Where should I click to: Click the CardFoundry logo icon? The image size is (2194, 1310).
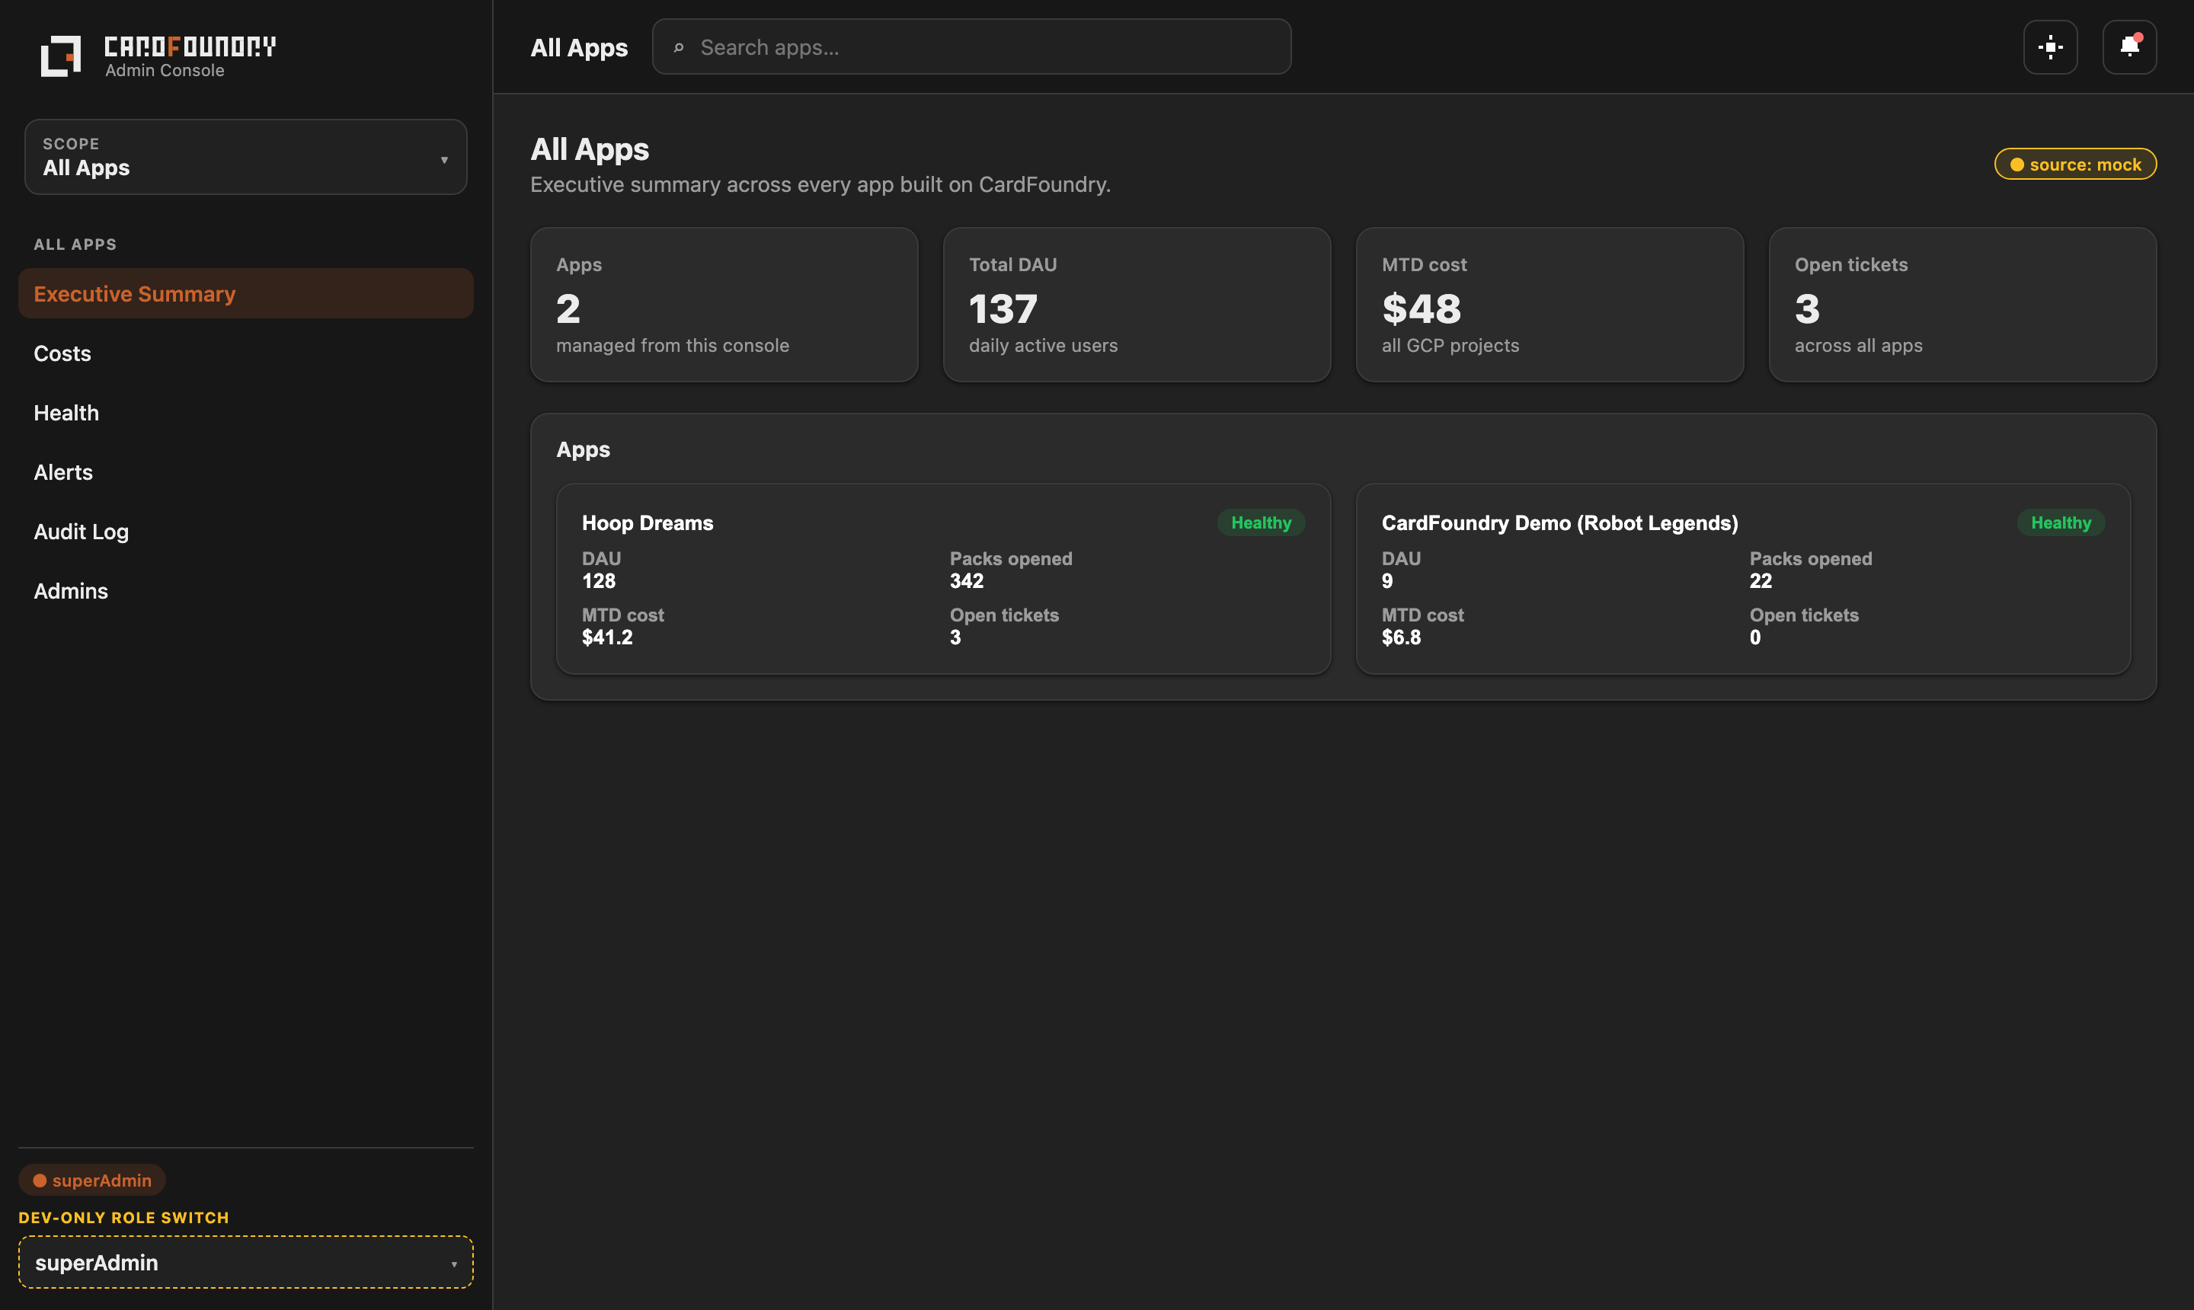(x=61, y=56)
